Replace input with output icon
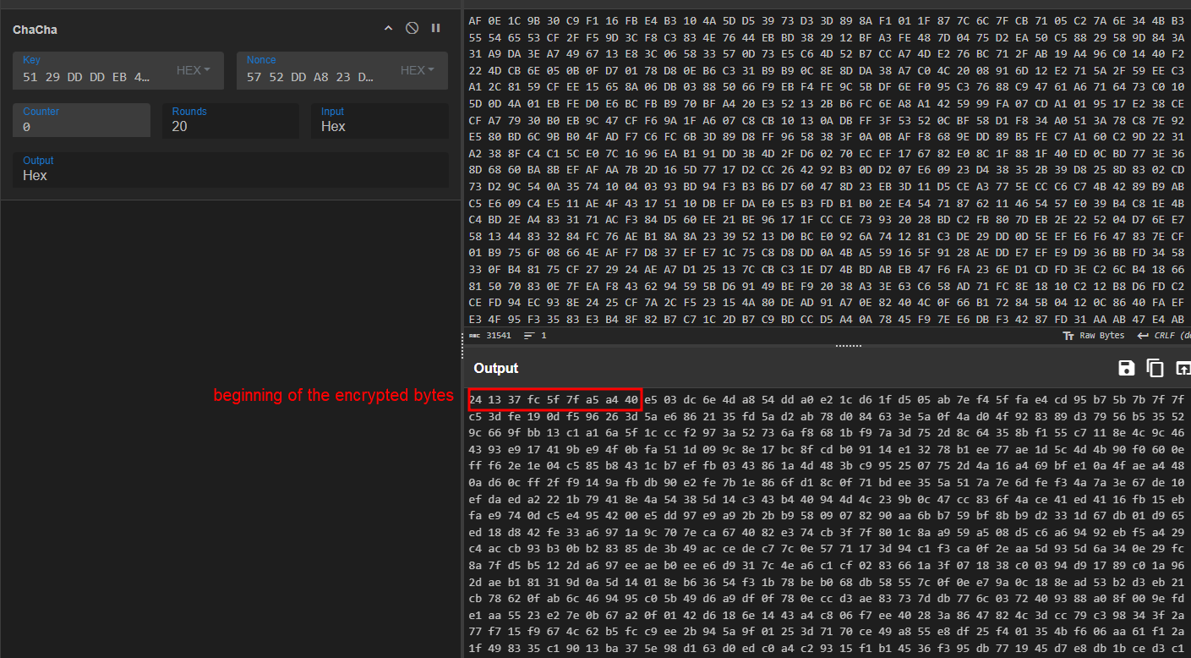The height and width of the screenshot is (658, 1191). point(1183,368)
